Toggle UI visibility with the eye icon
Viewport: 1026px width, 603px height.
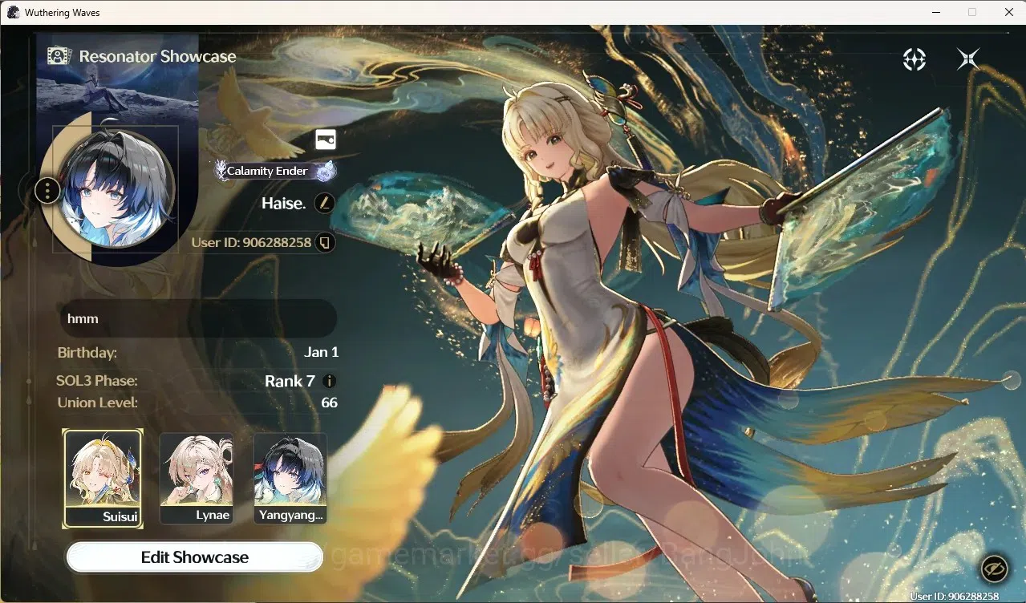(x=995, y=569)
